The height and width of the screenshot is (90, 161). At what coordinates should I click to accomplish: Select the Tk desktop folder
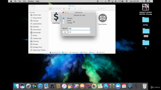[146, 43]
